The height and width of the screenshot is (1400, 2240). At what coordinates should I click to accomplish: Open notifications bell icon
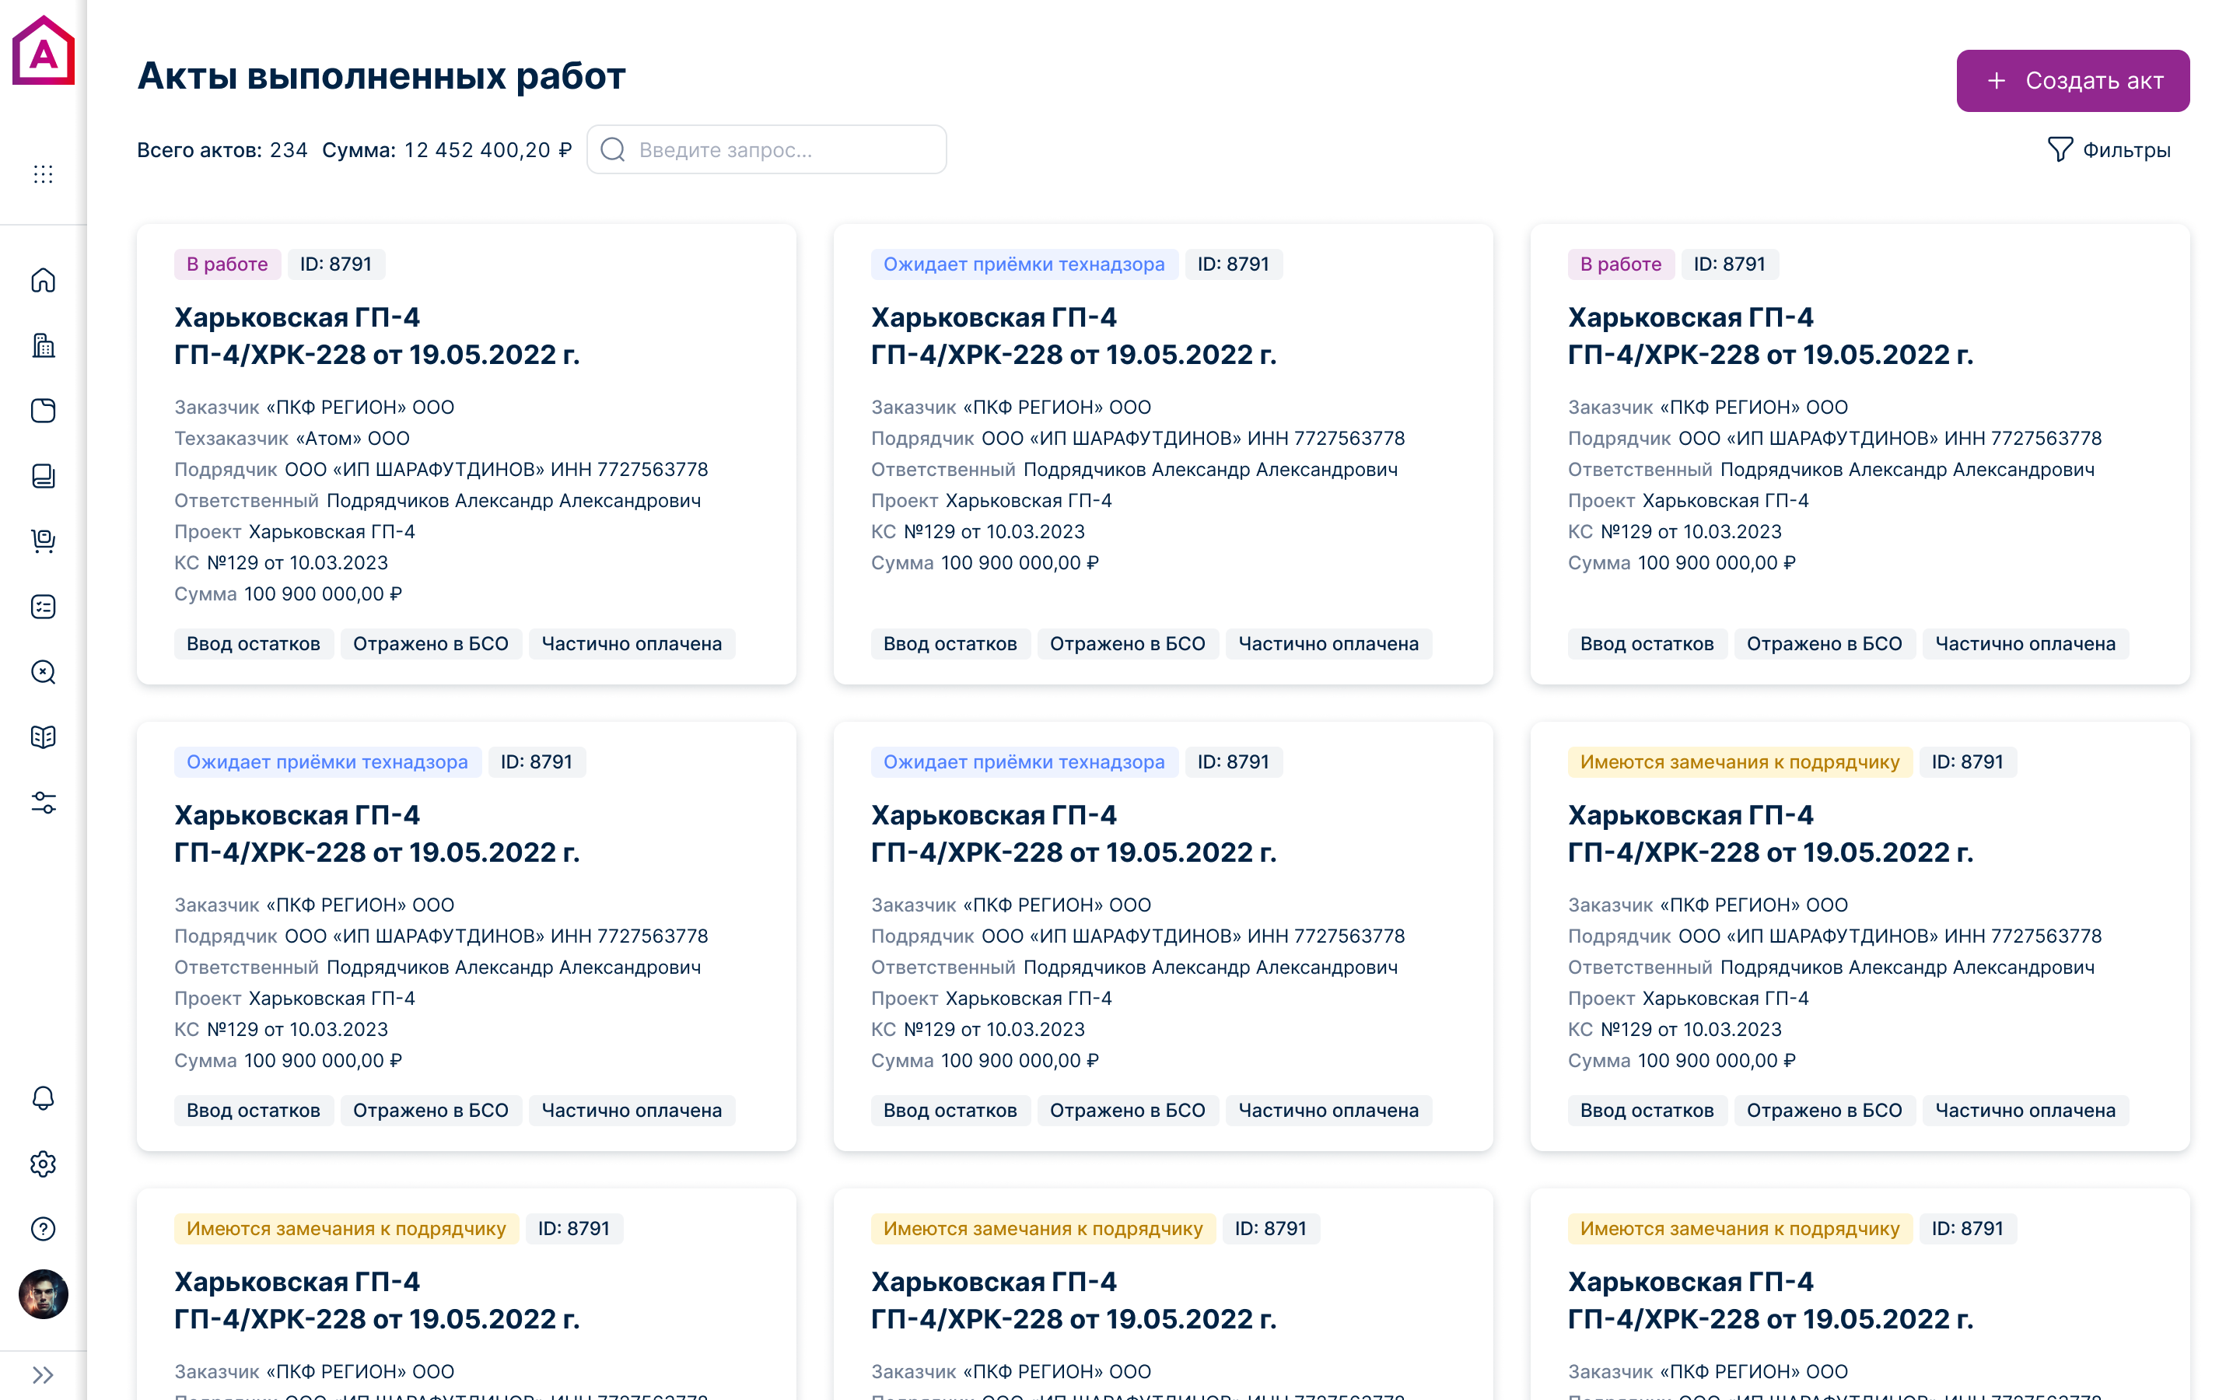coord(44,1098)
